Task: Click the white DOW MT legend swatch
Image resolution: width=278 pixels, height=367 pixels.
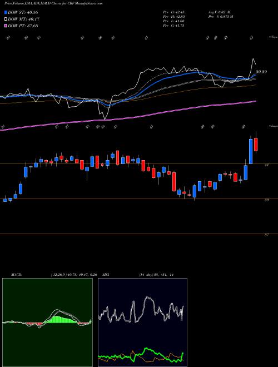Action: tap(6, 19)
